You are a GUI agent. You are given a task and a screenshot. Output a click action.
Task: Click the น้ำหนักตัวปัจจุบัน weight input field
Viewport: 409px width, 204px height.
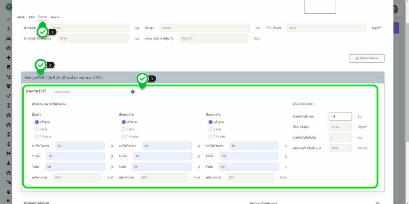[x=340, y=117]
